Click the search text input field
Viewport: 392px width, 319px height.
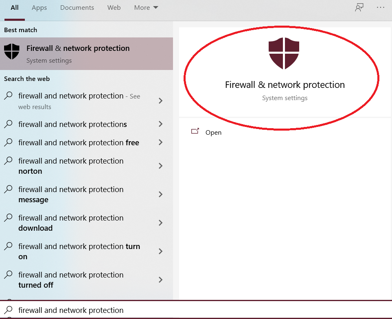coord(195,310)
